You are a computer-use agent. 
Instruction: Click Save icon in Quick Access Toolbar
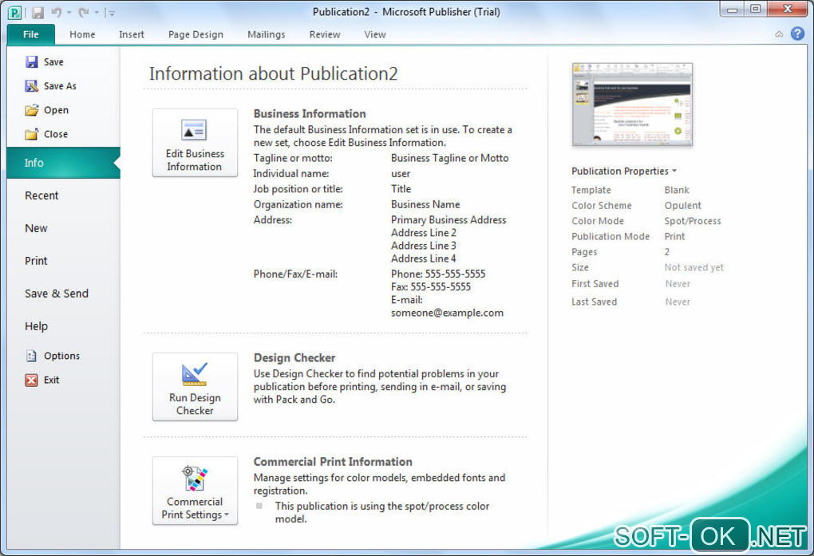click(x=38, y=12)
